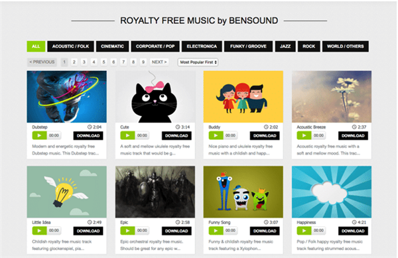Switch to the Jazz genre tab

(285, 46)
